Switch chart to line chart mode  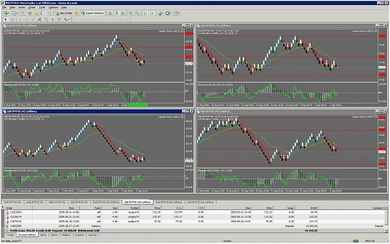point(123,13)
